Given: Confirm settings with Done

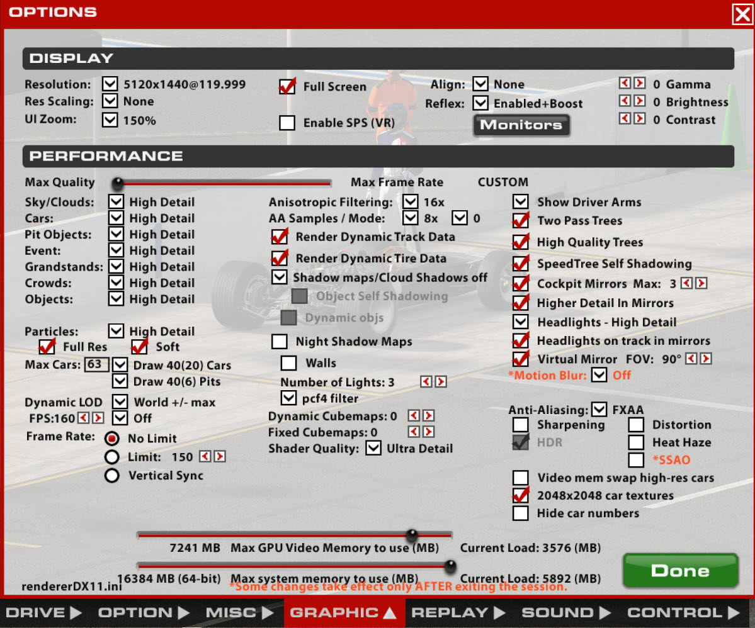Looking at the screenshot, I should click(680, 571).
